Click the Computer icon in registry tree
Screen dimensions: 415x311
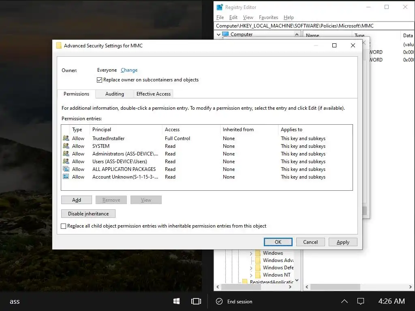point(225,34)
